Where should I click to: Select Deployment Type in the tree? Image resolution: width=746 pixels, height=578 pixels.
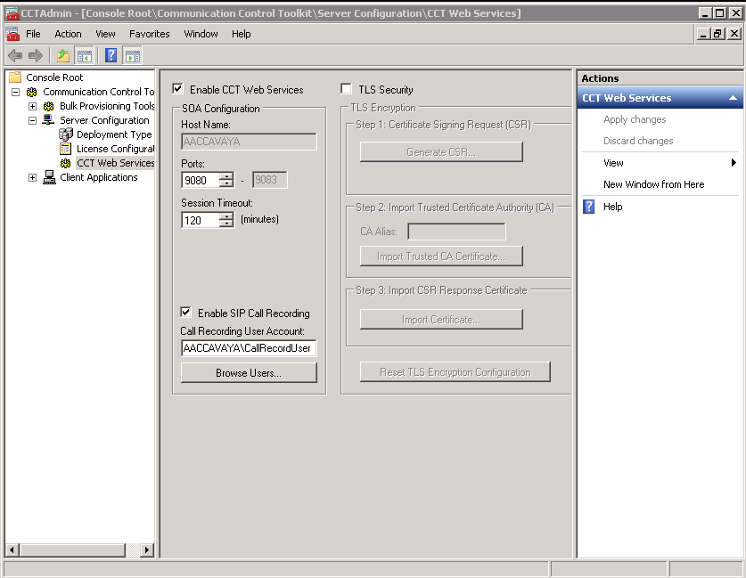pyautogui.click(x=114, y=134)
